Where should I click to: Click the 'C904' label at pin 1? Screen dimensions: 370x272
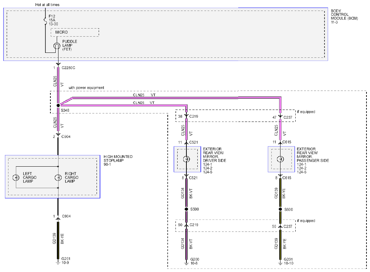[66, 216]
